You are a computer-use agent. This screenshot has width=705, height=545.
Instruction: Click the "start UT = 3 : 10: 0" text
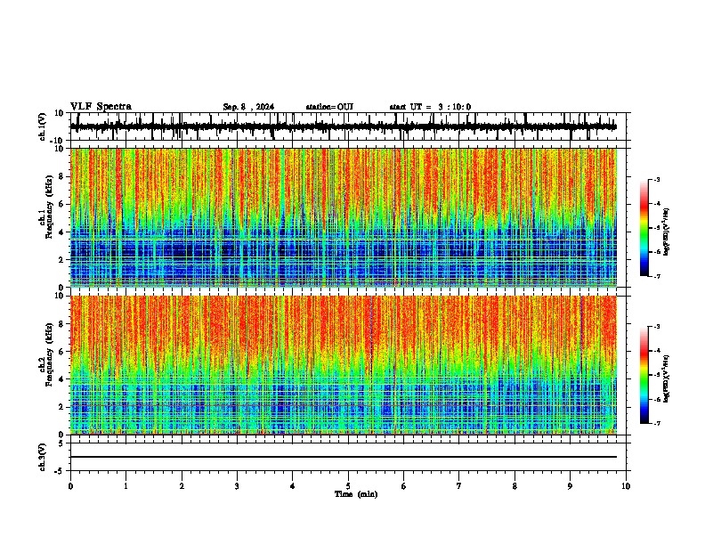point(430,107)
